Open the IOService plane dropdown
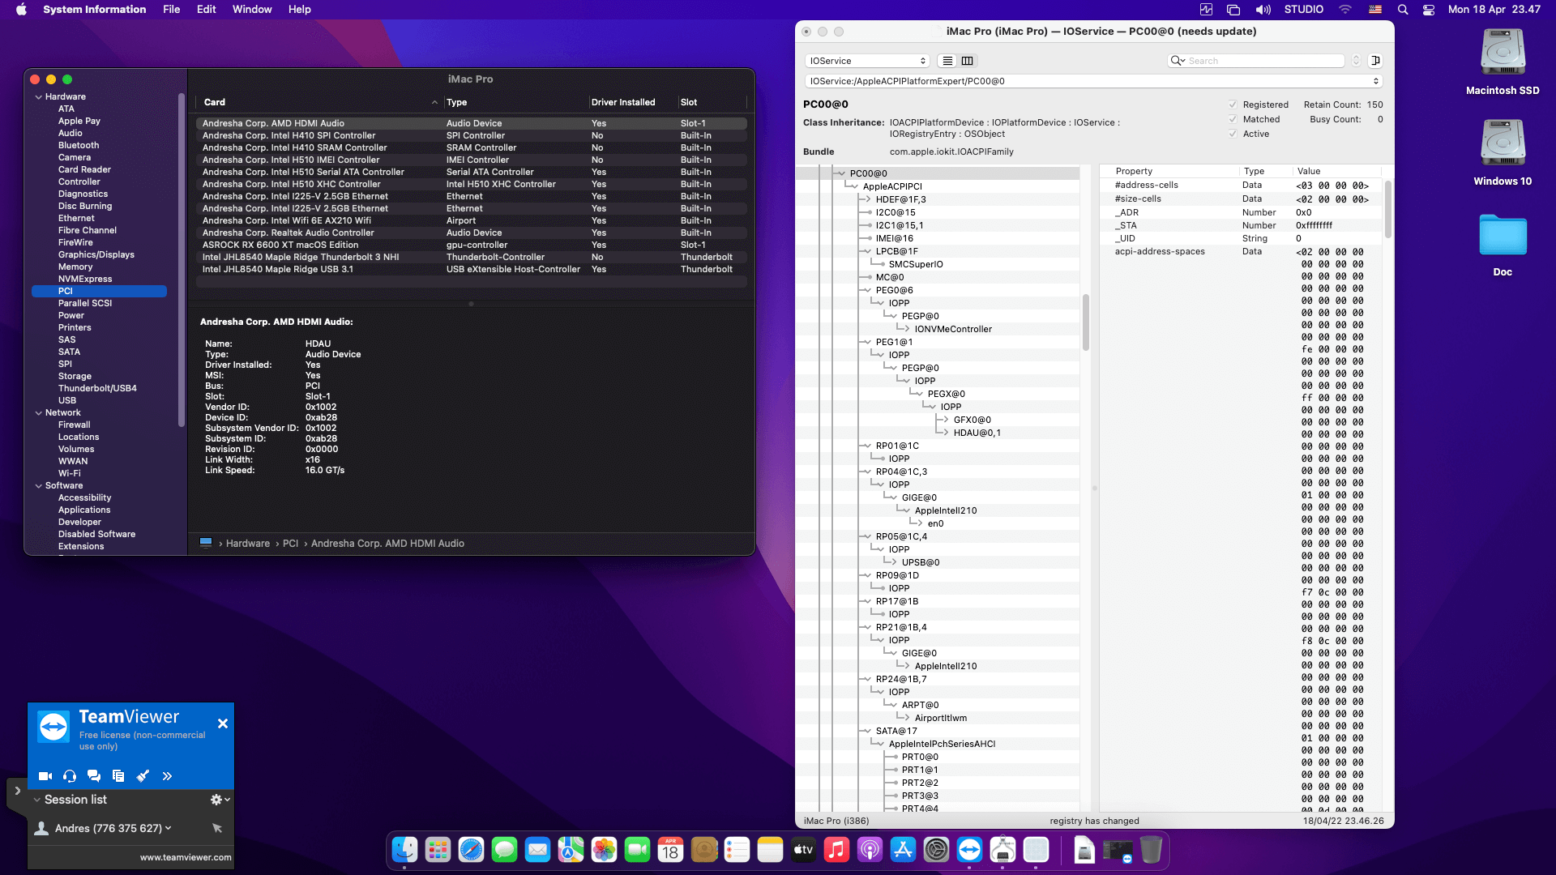Screen dimensions: 1556x875 coord(867,61)
